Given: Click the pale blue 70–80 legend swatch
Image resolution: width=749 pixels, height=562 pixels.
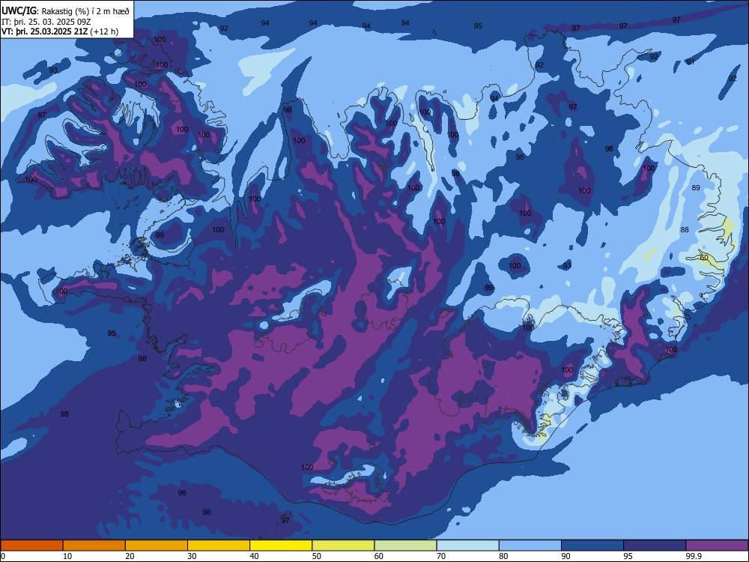Looking at the screenshot, I should click(x=467, y=546).
